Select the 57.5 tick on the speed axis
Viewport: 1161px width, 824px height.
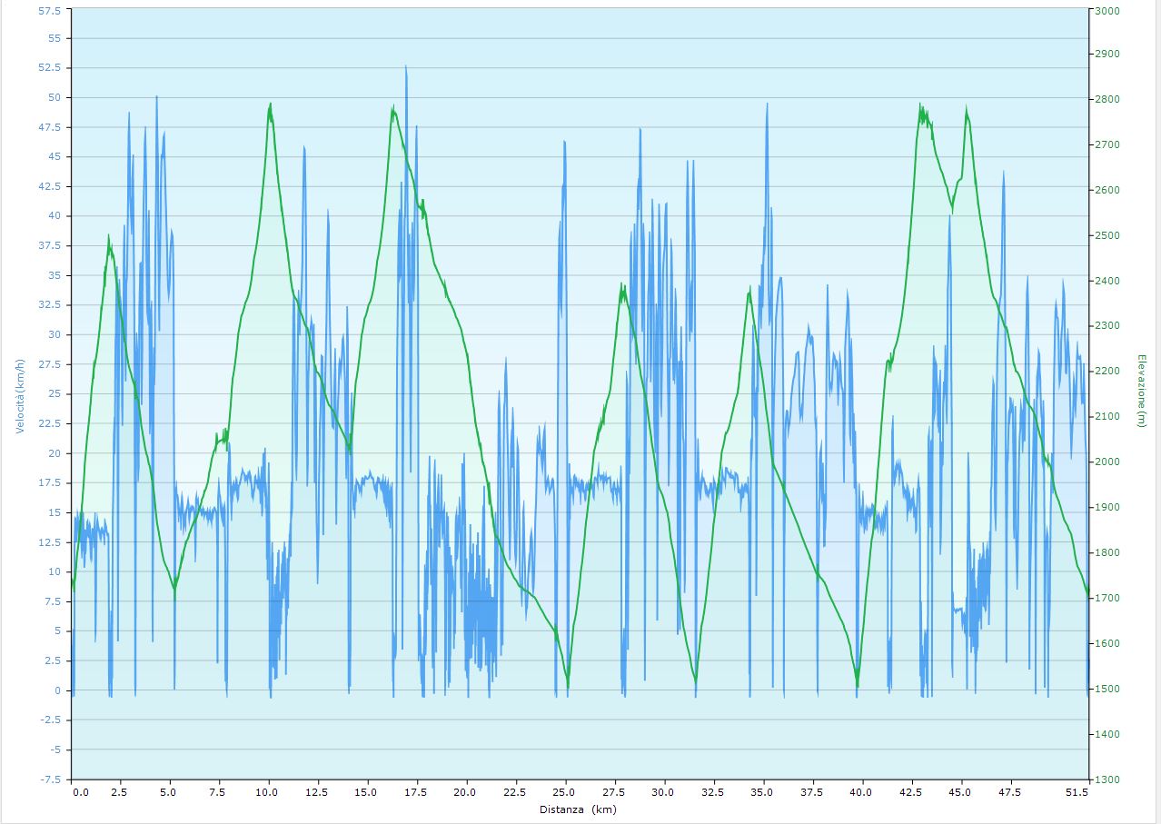51,10
